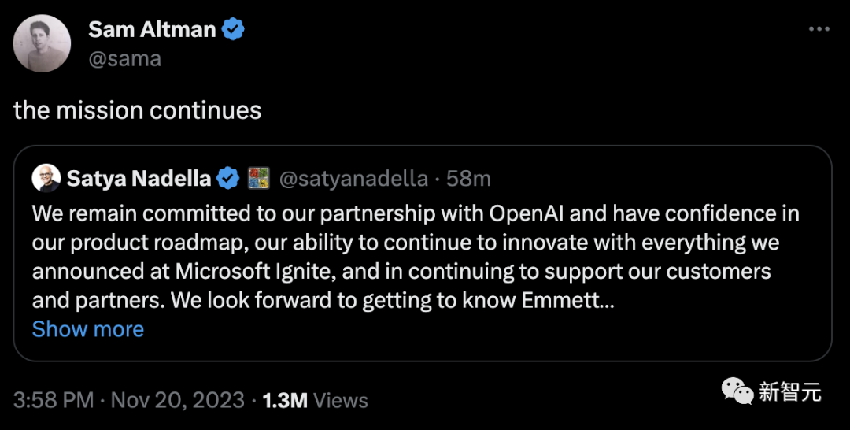Expand quoted tweet with Show more
This screenshot has width=850, height=430.
[x=88, y=328]
